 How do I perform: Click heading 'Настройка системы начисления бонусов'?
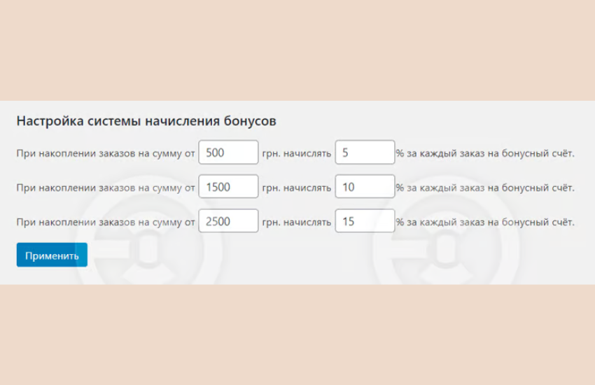click(x=146, y=121)
